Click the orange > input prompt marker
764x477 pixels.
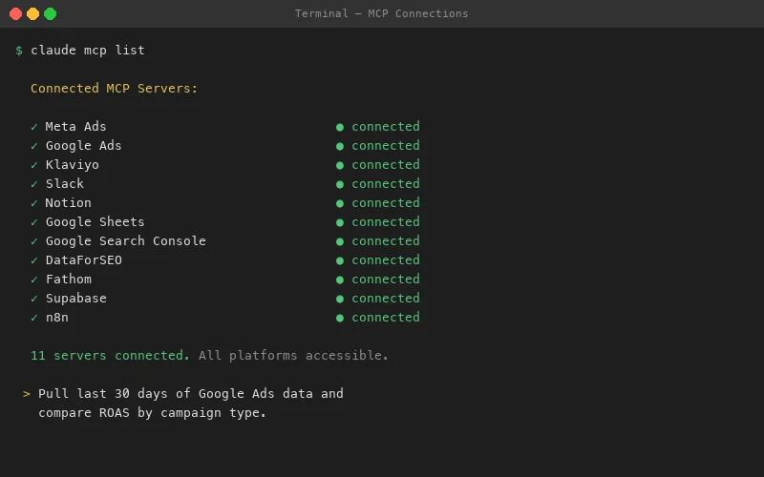click(27, 394)
